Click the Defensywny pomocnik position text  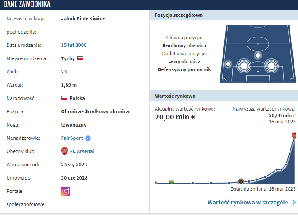[x=184, y=69]
